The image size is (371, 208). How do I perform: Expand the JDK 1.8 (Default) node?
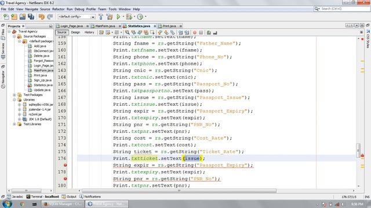(x=20, y=119)
